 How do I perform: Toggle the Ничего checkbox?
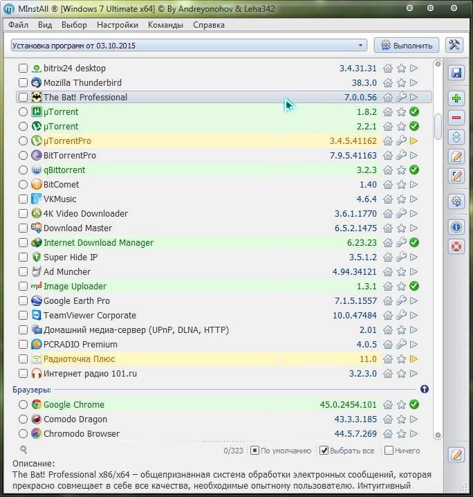[x=389, y=451]
